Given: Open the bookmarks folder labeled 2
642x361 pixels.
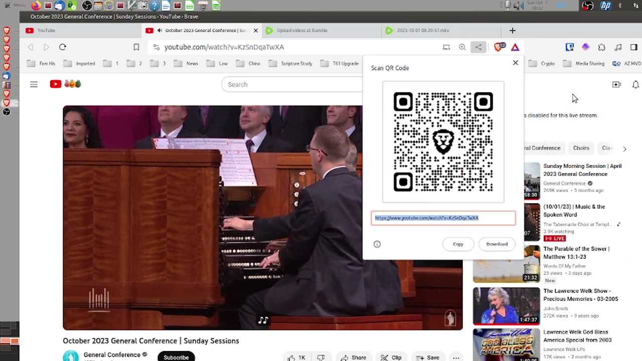Looking at the screenshot, I should coord(134,64).
